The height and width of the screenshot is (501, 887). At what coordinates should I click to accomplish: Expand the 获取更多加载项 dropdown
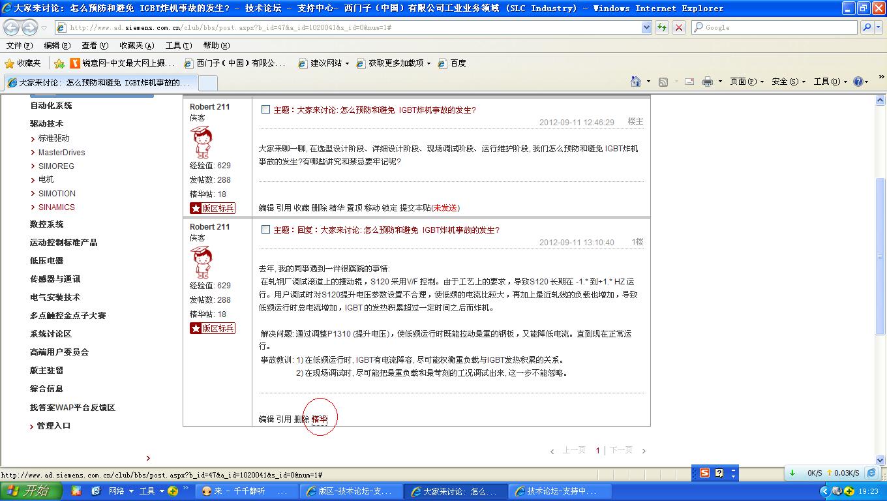pos(428,64)
